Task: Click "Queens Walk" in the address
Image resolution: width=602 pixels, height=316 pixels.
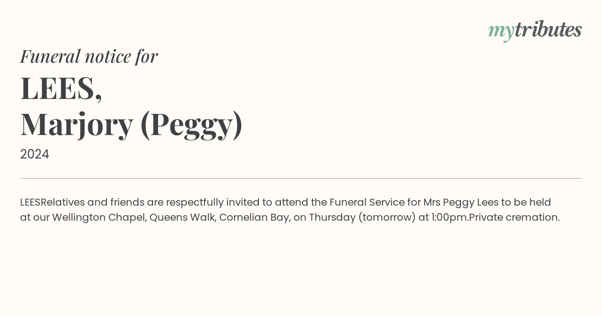Action: (x=183, y=218)
